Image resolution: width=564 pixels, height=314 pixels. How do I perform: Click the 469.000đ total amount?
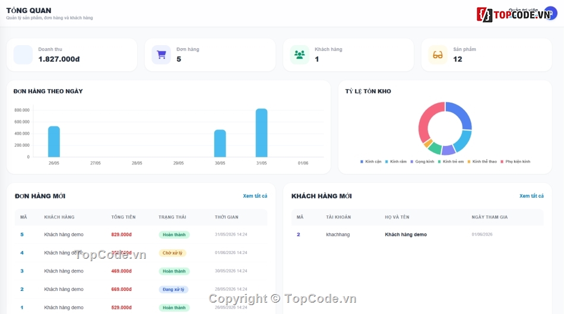(x=121, y=271)
